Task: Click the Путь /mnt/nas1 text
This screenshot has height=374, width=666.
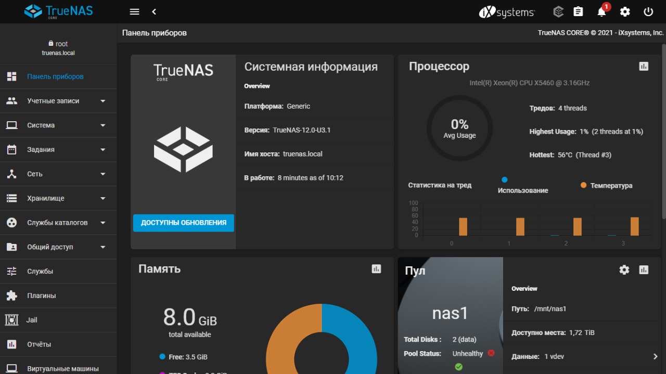Action: coord(539,309)
